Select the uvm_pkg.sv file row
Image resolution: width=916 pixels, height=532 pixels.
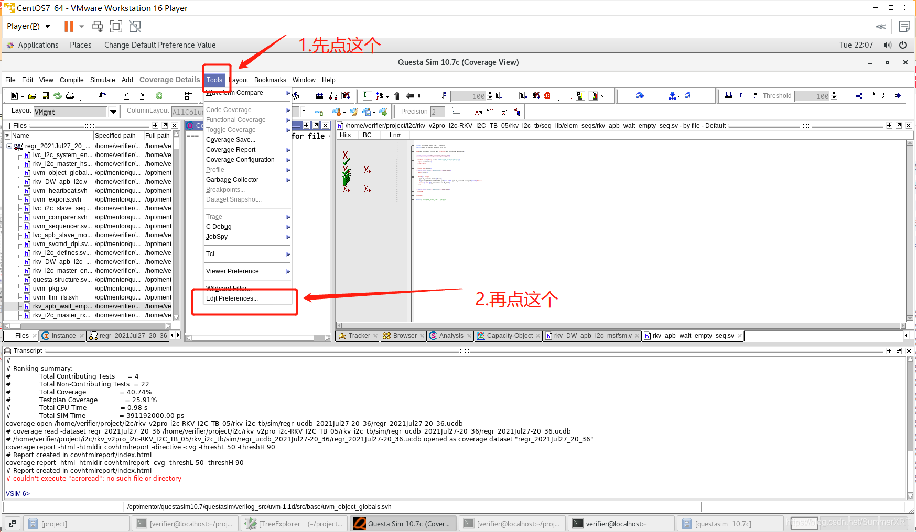88,289
